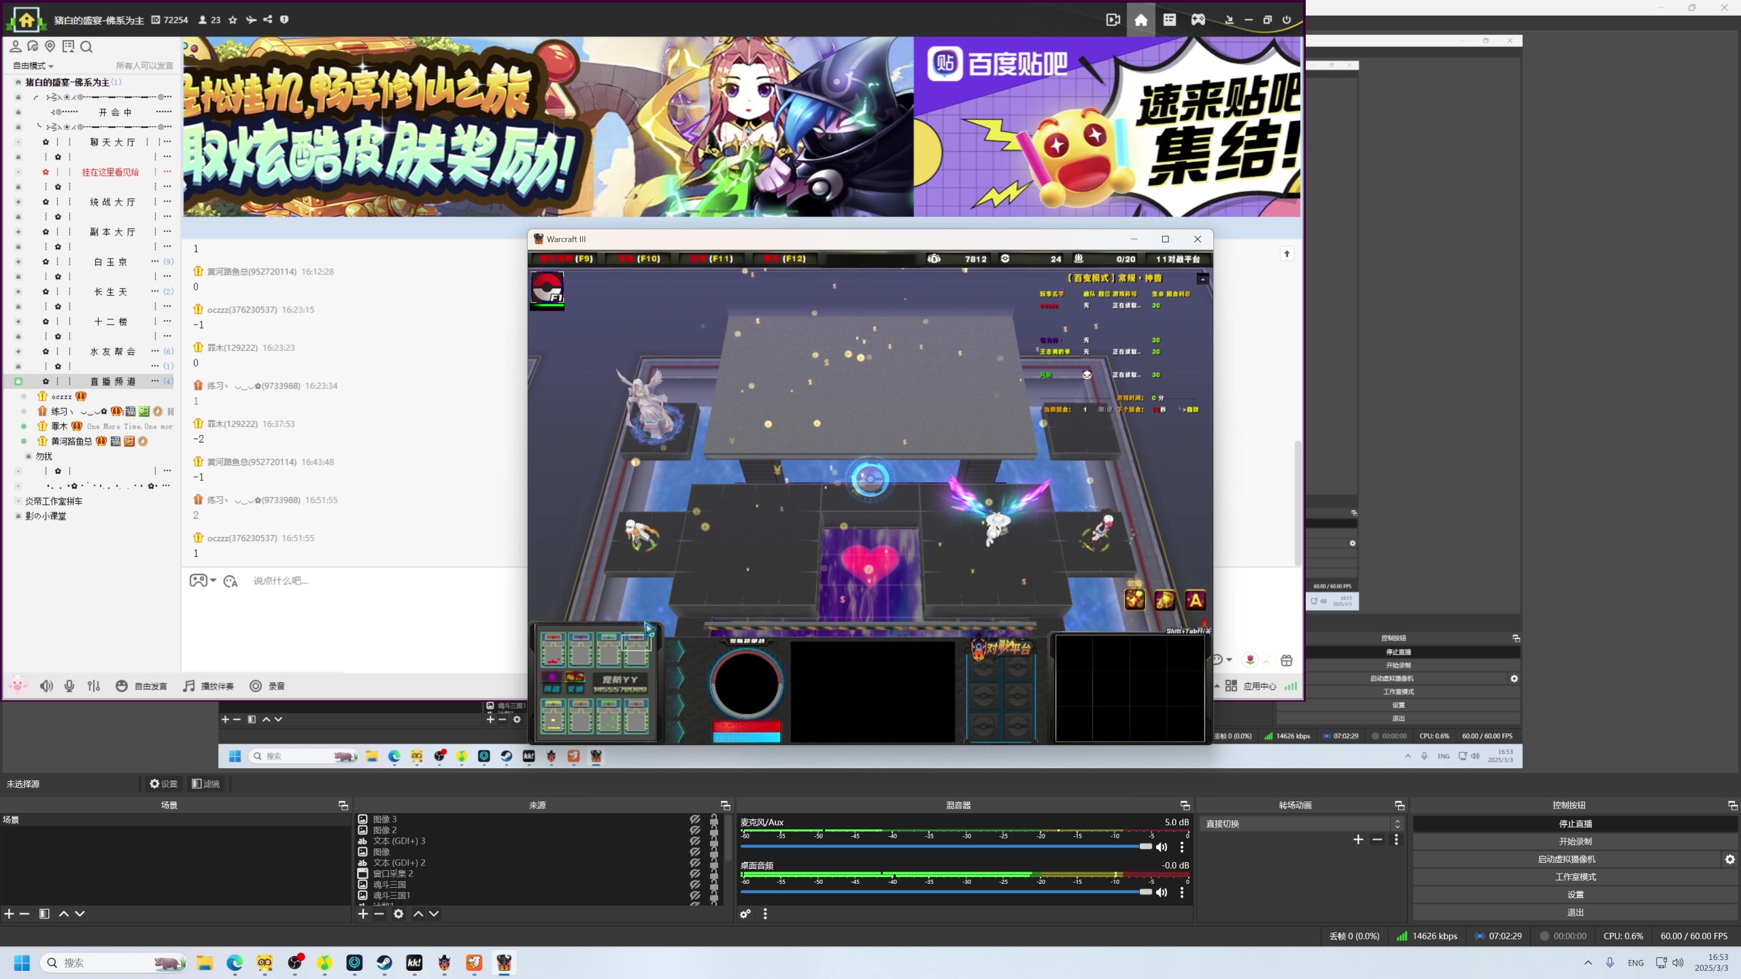Viewport: 1741px width, 979px height.
Task: Open virtual camera settings gear
Action: [1730, 859]
